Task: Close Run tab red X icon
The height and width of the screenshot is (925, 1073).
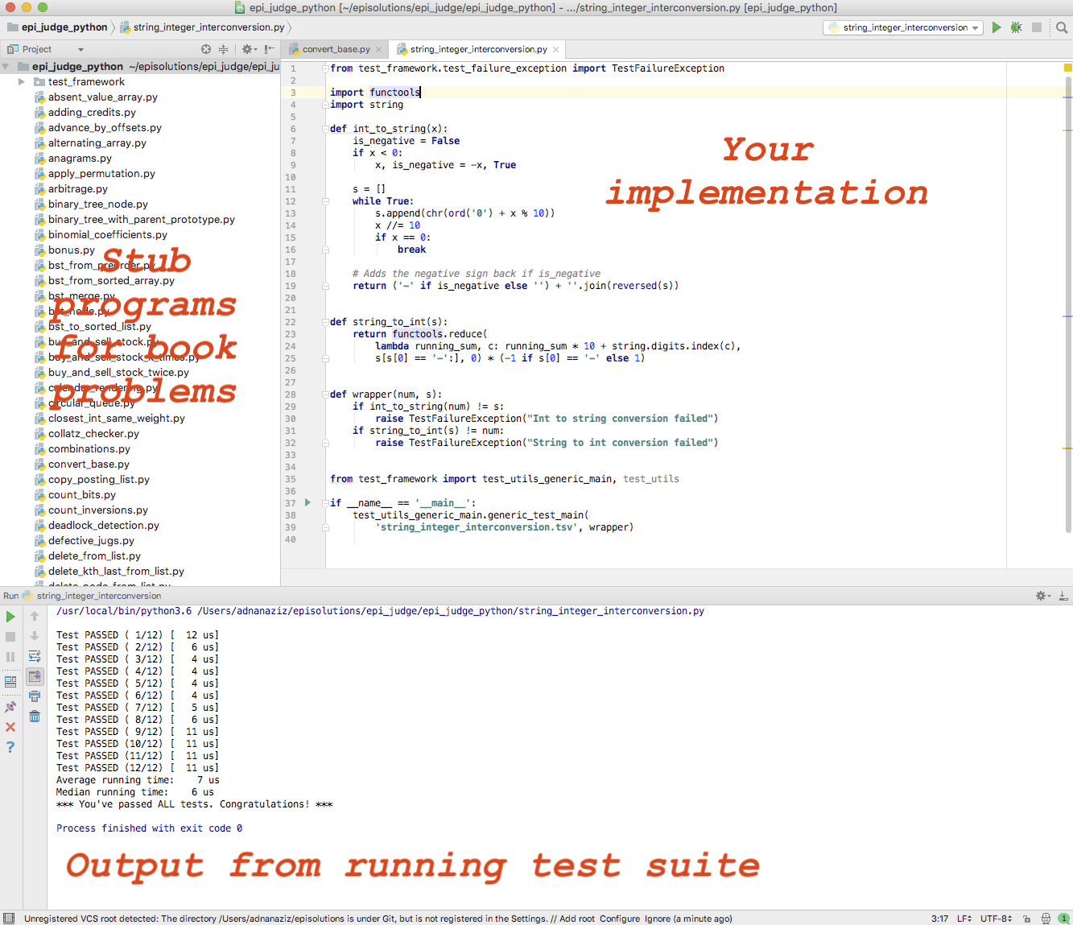Action: [10, 727]
